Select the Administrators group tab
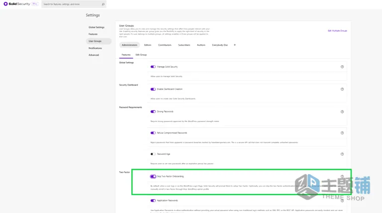382x213 pixels. [x=130, y=45]
